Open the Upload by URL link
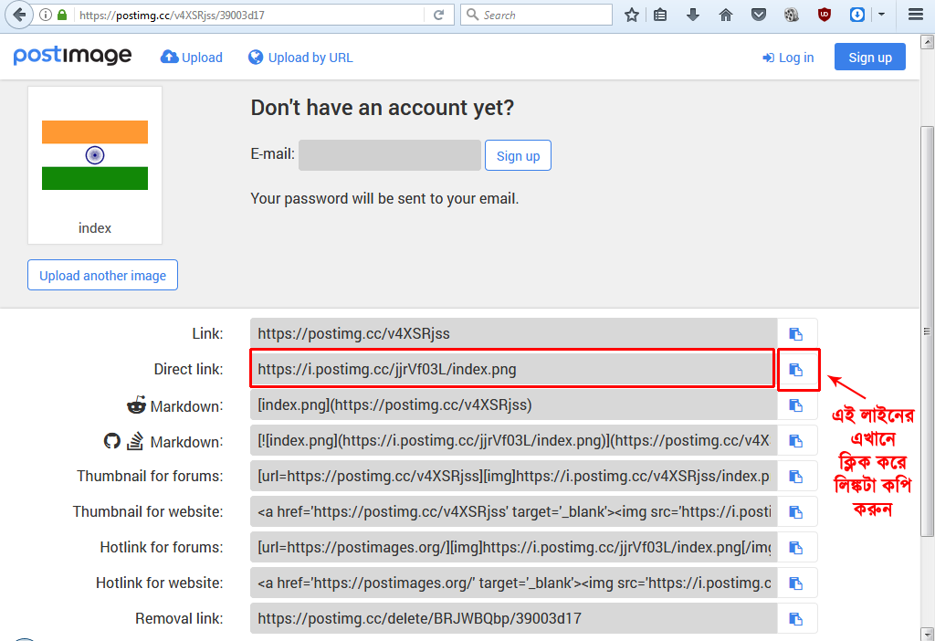This screenshot has height=641, width=935. coord(300,58)
